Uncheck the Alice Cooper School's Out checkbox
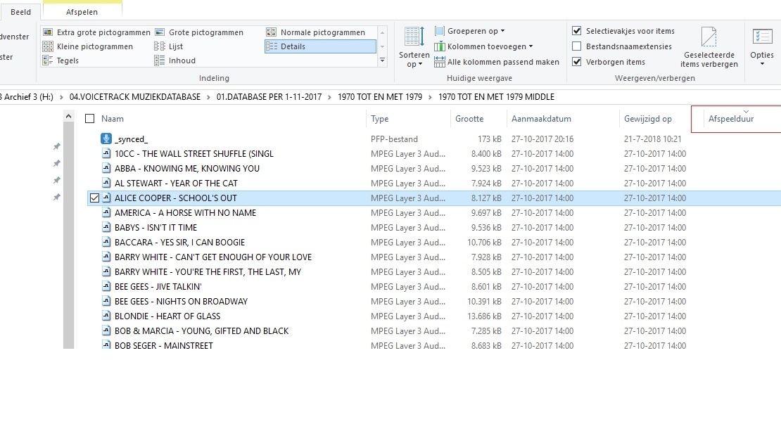781x443 pixels. pyautogui.click(x=95, y=198)
